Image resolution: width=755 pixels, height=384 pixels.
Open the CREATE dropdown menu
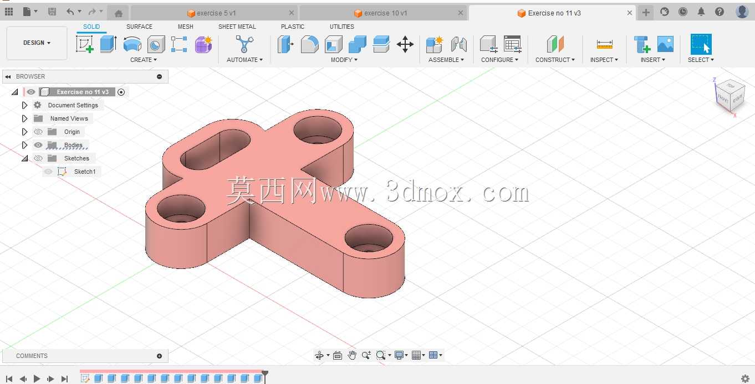coord(144,60)
